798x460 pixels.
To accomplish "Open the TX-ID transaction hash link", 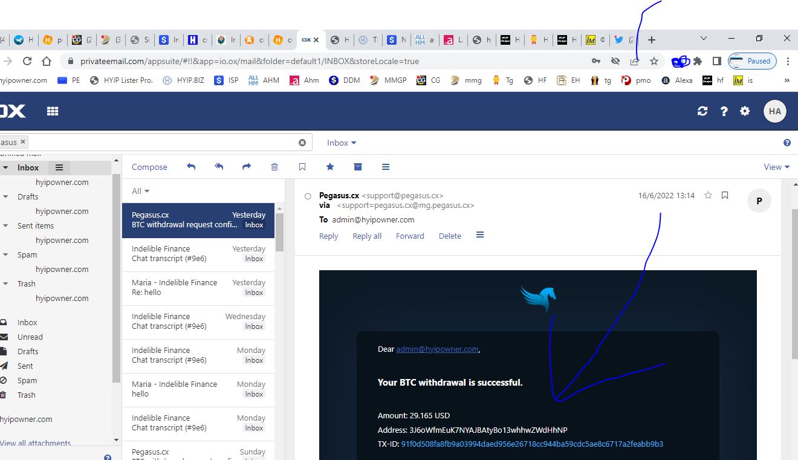I will [532, 444].
